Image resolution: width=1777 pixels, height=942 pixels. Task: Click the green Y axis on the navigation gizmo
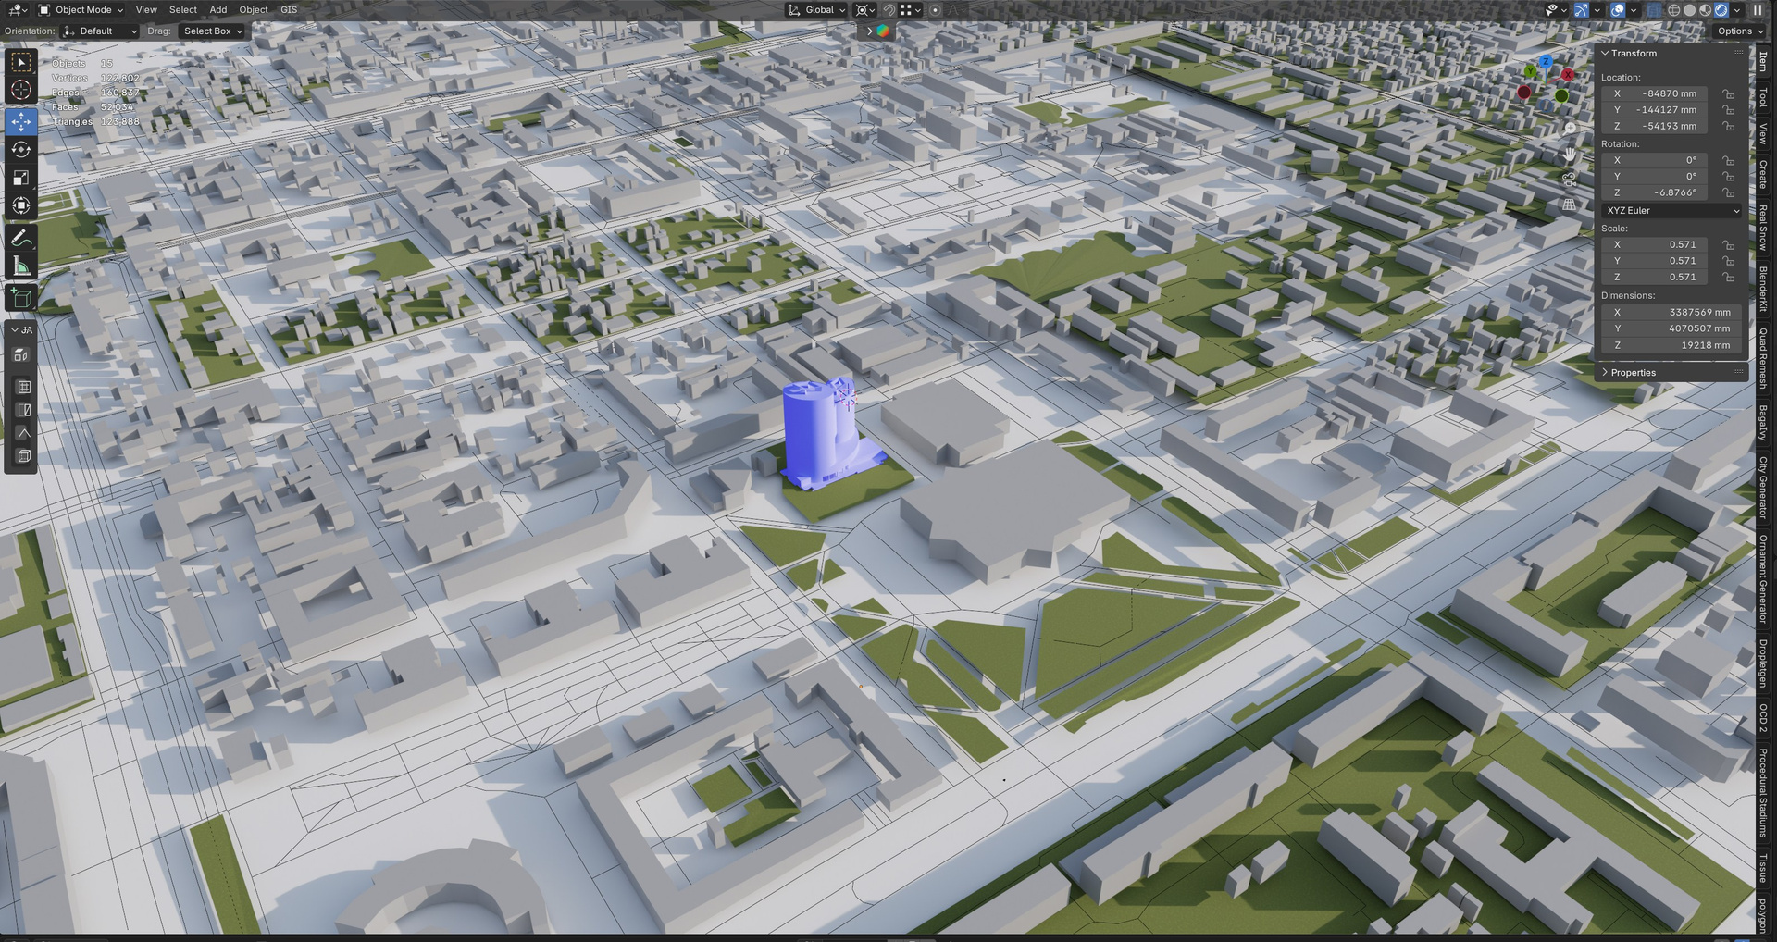[x=1530, y=70]
